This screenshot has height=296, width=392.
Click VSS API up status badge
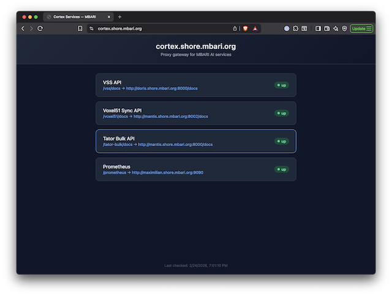282,85
